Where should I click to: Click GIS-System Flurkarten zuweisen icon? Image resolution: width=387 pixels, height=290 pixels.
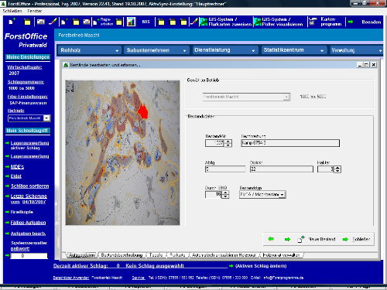coord(204,22)
